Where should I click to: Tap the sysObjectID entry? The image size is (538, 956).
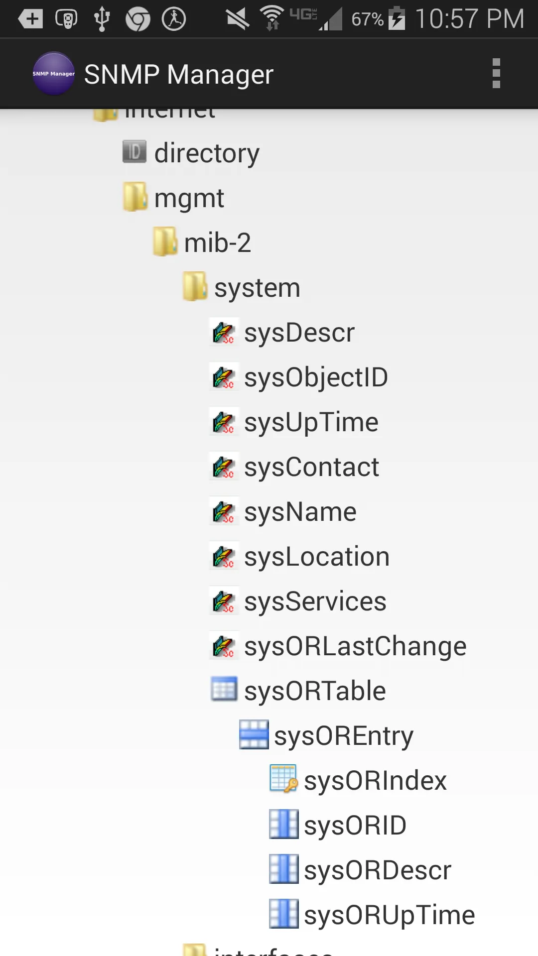pos(316,377)
